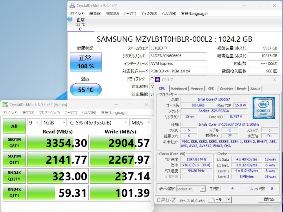Open プロファイル(P) menu in CrystalDiskMark

(x=50, y=113)
